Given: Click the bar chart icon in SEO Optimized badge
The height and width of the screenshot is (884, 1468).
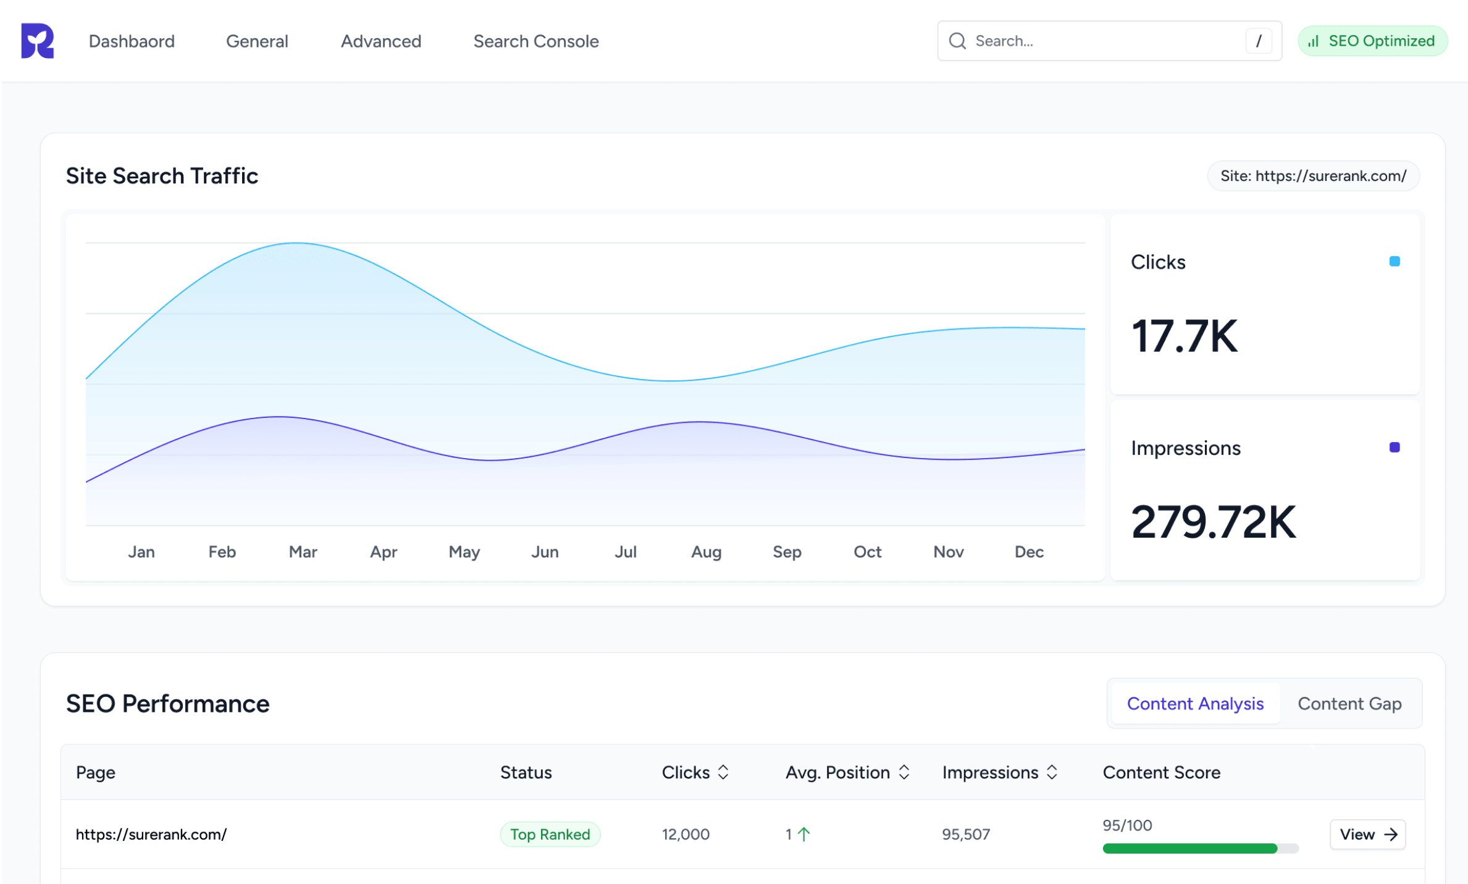Looking at the screenshot, I should pyautogui.click(x=1314, y=41).
